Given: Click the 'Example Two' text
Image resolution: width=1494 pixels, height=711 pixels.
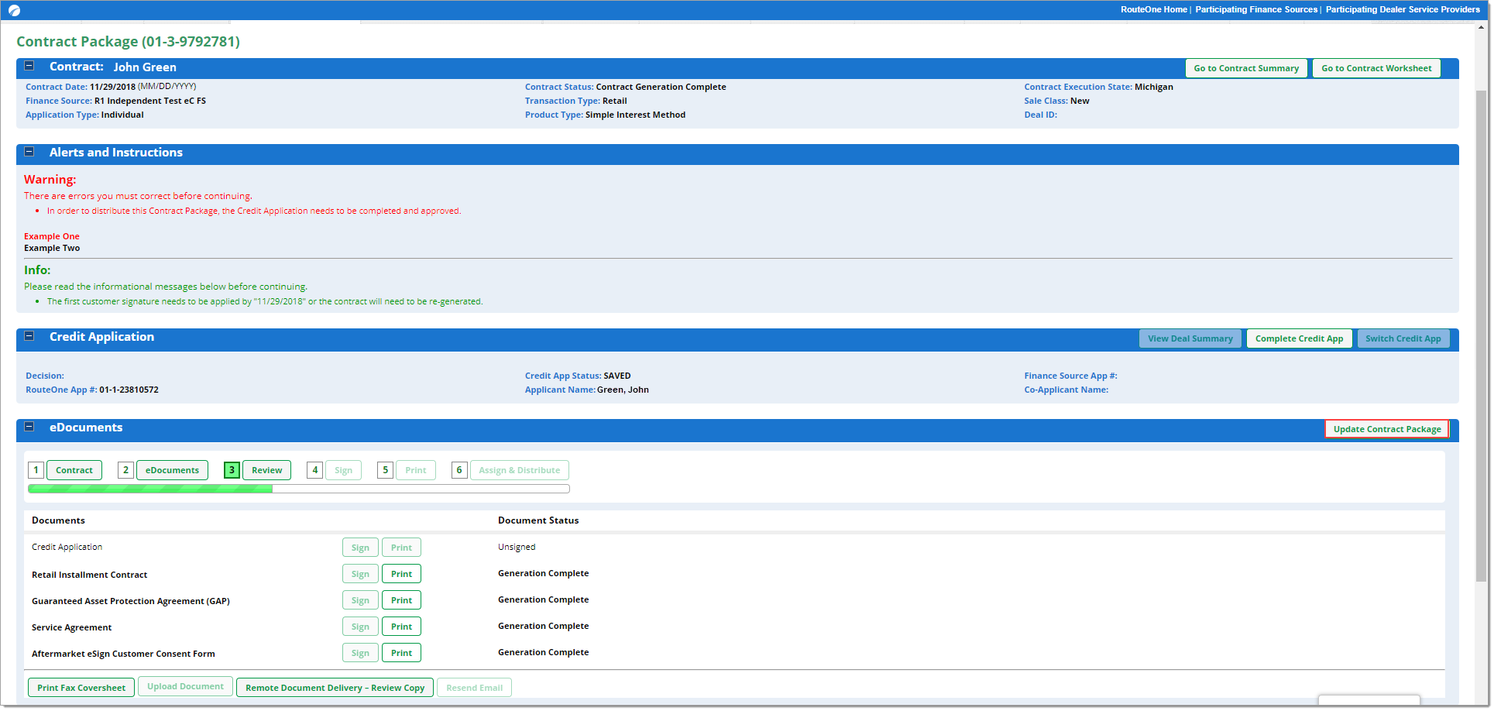Looking at the screenshot, I should [x=52, y=248].
